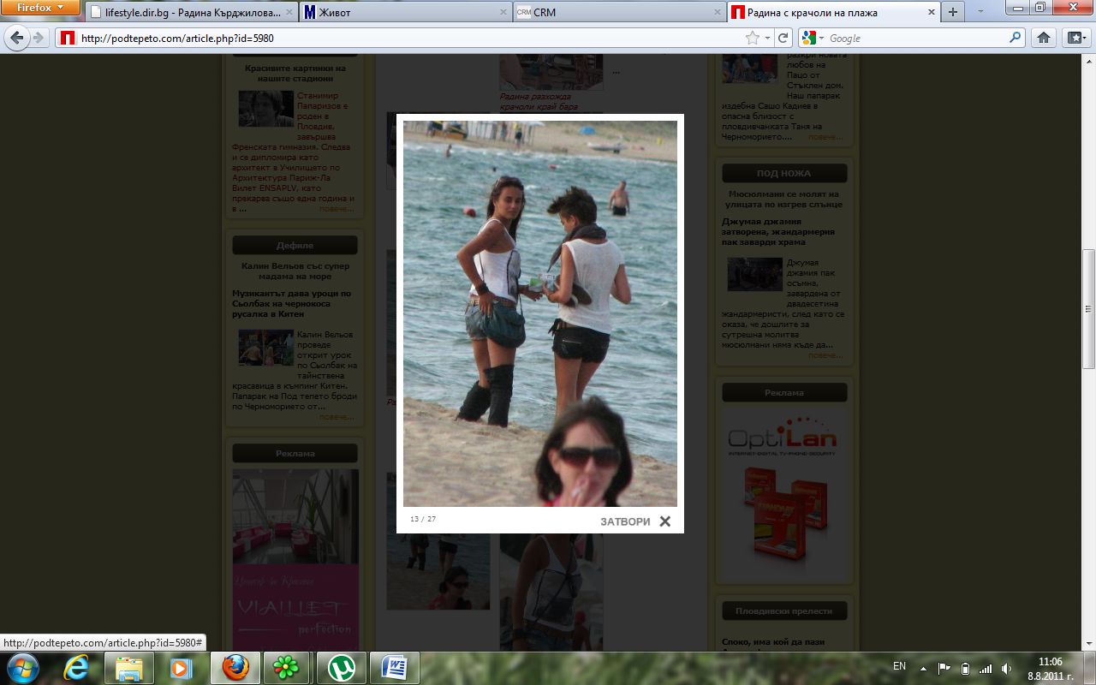Close the lightbox with the X icon
This screenshot has width=1096, height=685.
tap(665, 521)
